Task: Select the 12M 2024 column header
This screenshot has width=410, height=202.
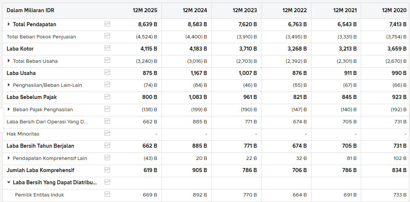Action: [195, 10]
